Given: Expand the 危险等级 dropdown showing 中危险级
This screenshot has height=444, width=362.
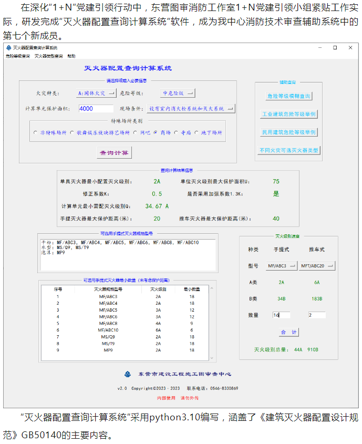Looking at the screenshot, I should (x=178, y=93).
